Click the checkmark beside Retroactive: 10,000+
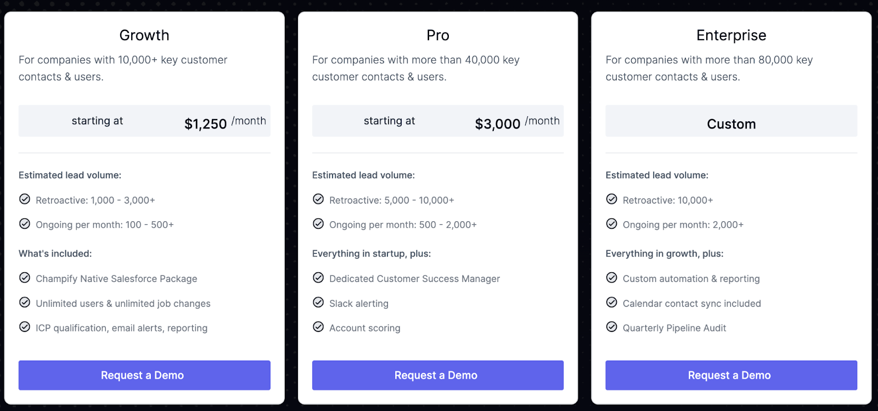Viewport: 878px width, 411px height. point(612,199)
